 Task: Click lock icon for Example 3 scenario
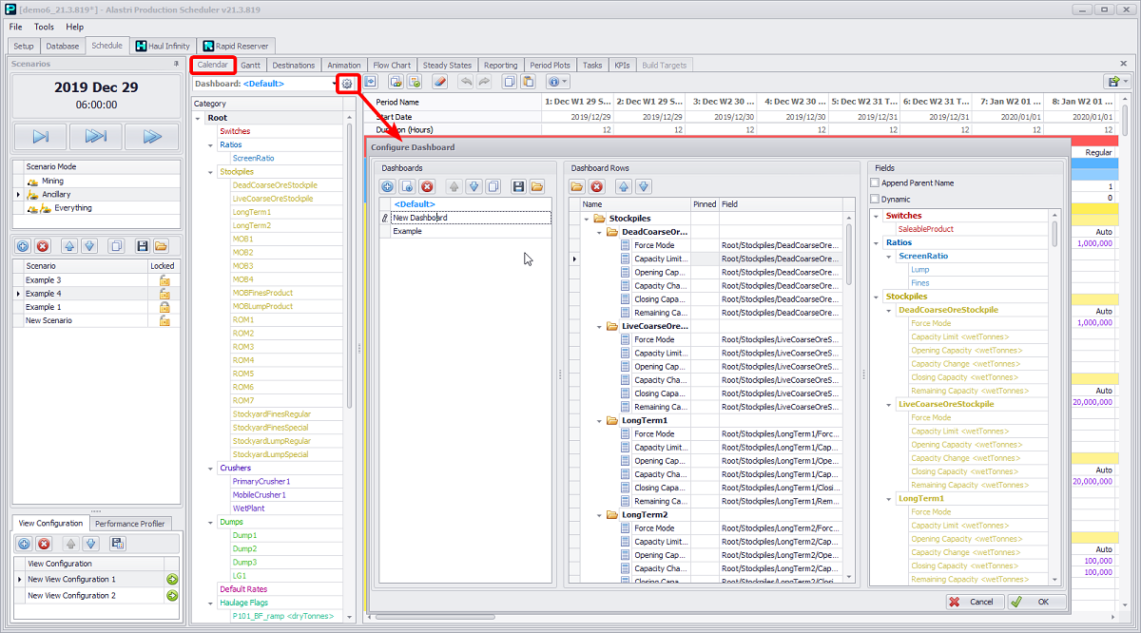[x=164, y=280]
